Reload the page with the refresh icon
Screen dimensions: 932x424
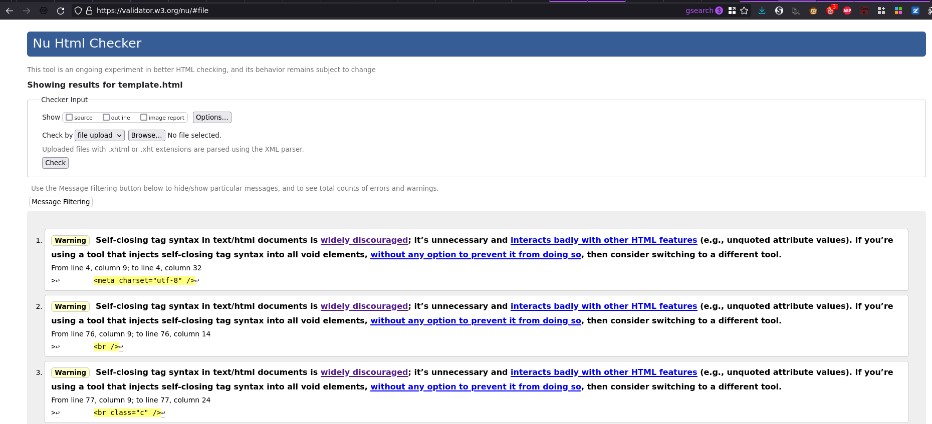[x=61, y=11]
